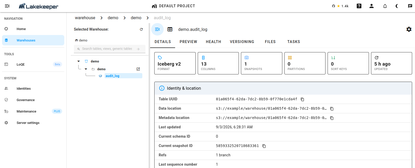Screen dimensions: 415x168
Task: Click the demo warehouse name label
Action: [x=83, y=40]
